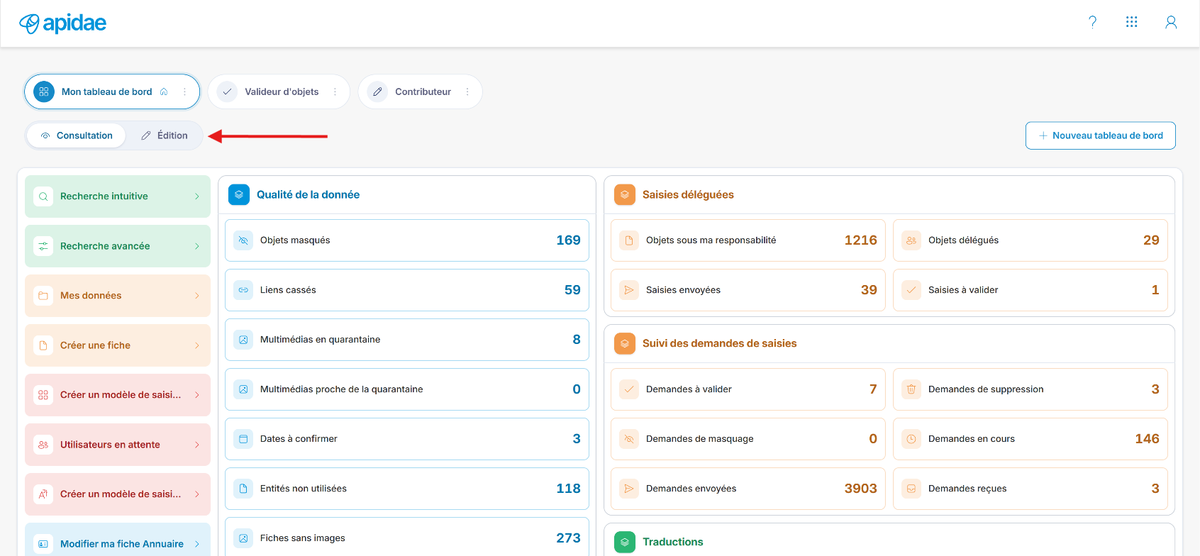Click the 118 count for Entités non utilisées
The height and width of the screenshot is (556, 1200).
pyautogui.click(x=568, y=489)
